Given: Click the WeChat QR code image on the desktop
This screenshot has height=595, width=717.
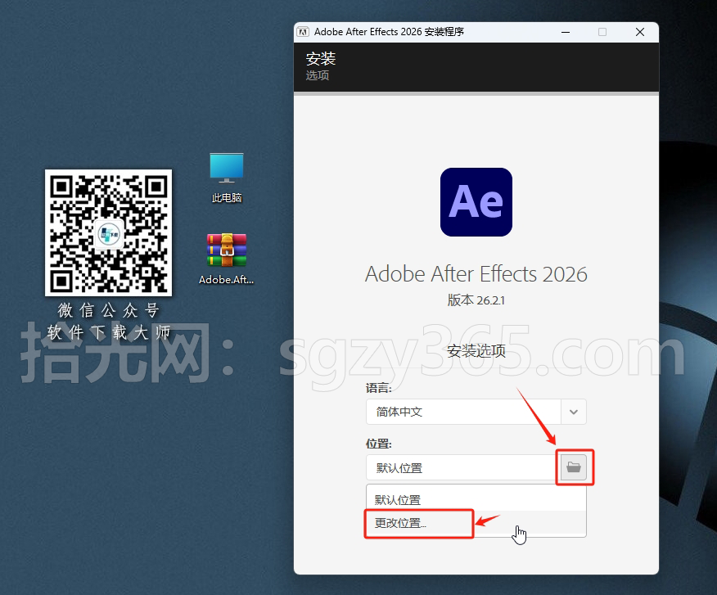Looking at the screenshot, I should [108, 232].
